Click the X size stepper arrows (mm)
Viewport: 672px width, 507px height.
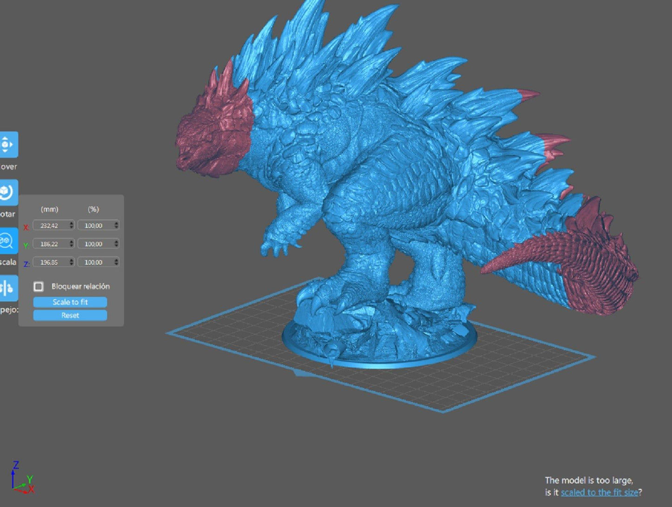(71, 225)
